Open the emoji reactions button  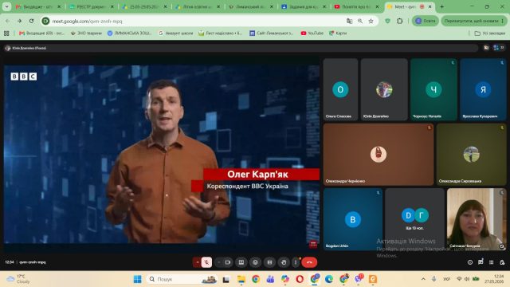tap(255, 262)
